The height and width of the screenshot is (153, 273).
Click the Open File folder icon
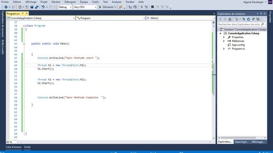27,7
